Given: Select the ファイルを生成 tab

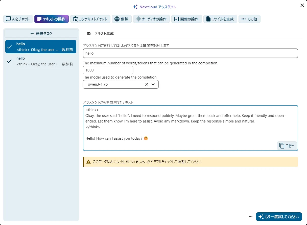Looking at the screenshot, I should [220, 19].
